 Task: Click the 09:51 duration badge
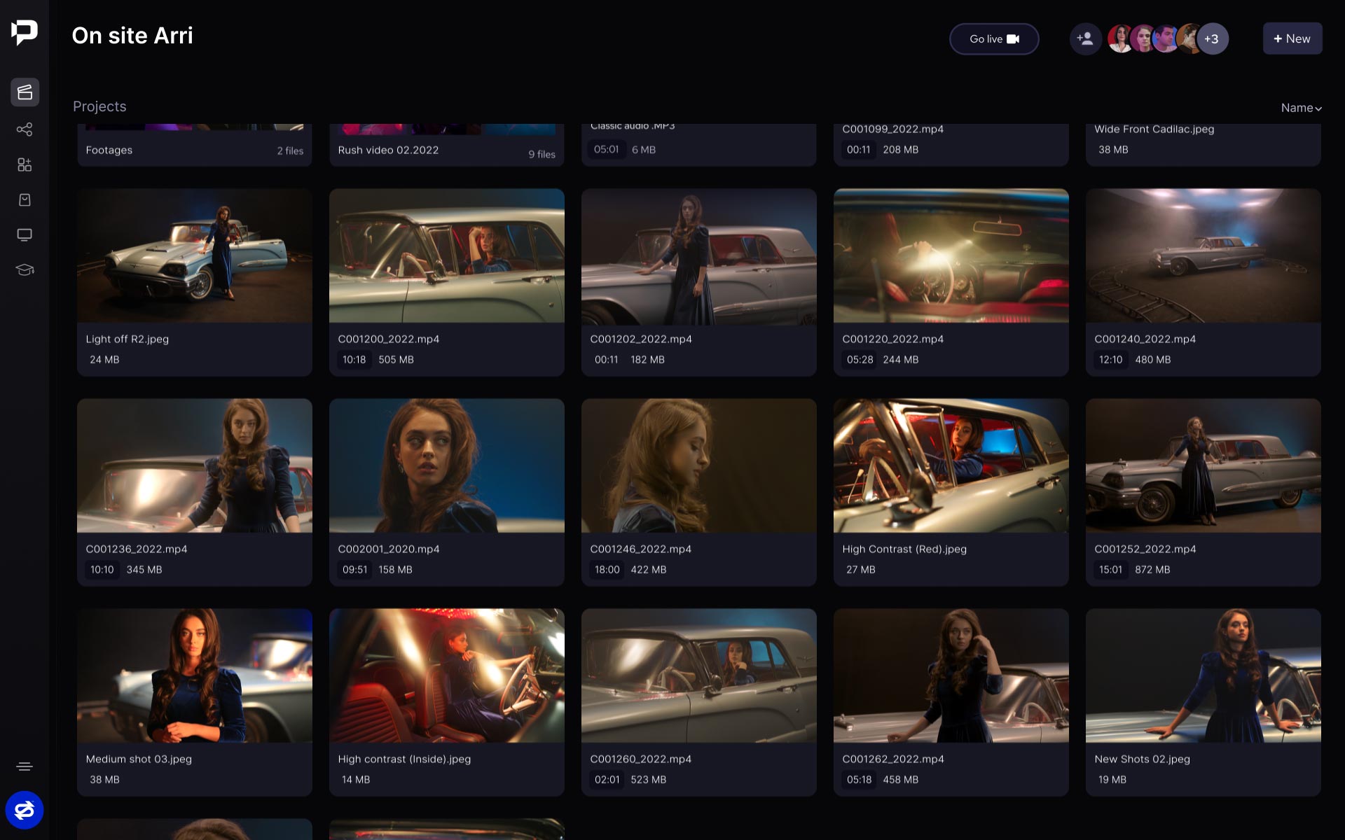[x=355, y=570]
